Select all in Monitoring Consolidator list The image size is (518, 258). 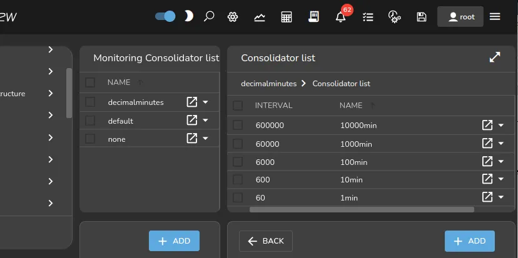pos(90,82)
